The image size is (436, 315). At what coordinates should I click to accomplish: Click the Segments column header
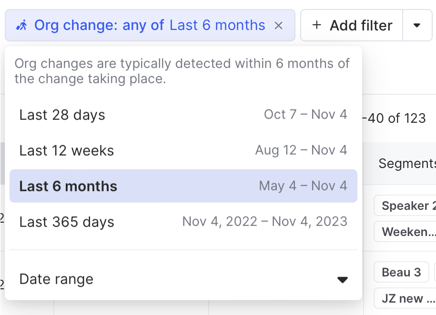(x=406, y=164)
